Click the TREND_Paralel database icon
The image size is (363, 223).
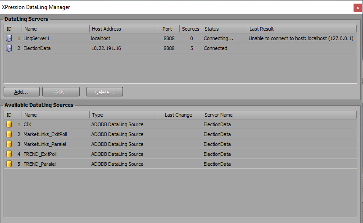9,164
